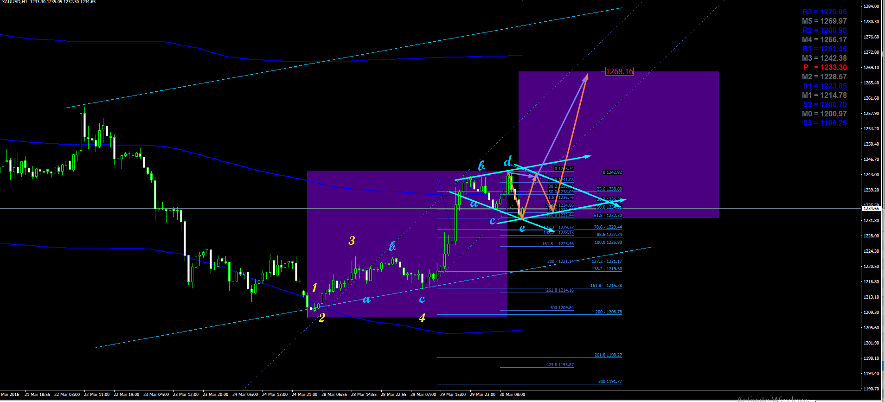Click the 200 - 1208.78 Fibonacci label
885x402 pixels.
tap(609, 312)
